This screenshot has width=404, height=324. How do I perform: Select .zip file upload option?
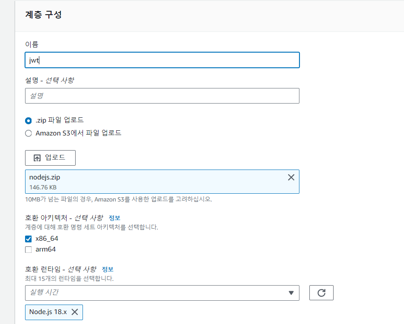tap(29, 120)
